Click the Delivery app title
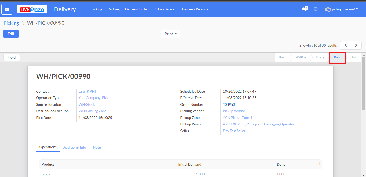This screenshot has height=177, width=366. 65,9
